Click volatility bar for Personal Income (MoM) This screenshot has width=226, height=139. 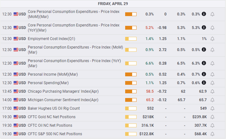131,74
